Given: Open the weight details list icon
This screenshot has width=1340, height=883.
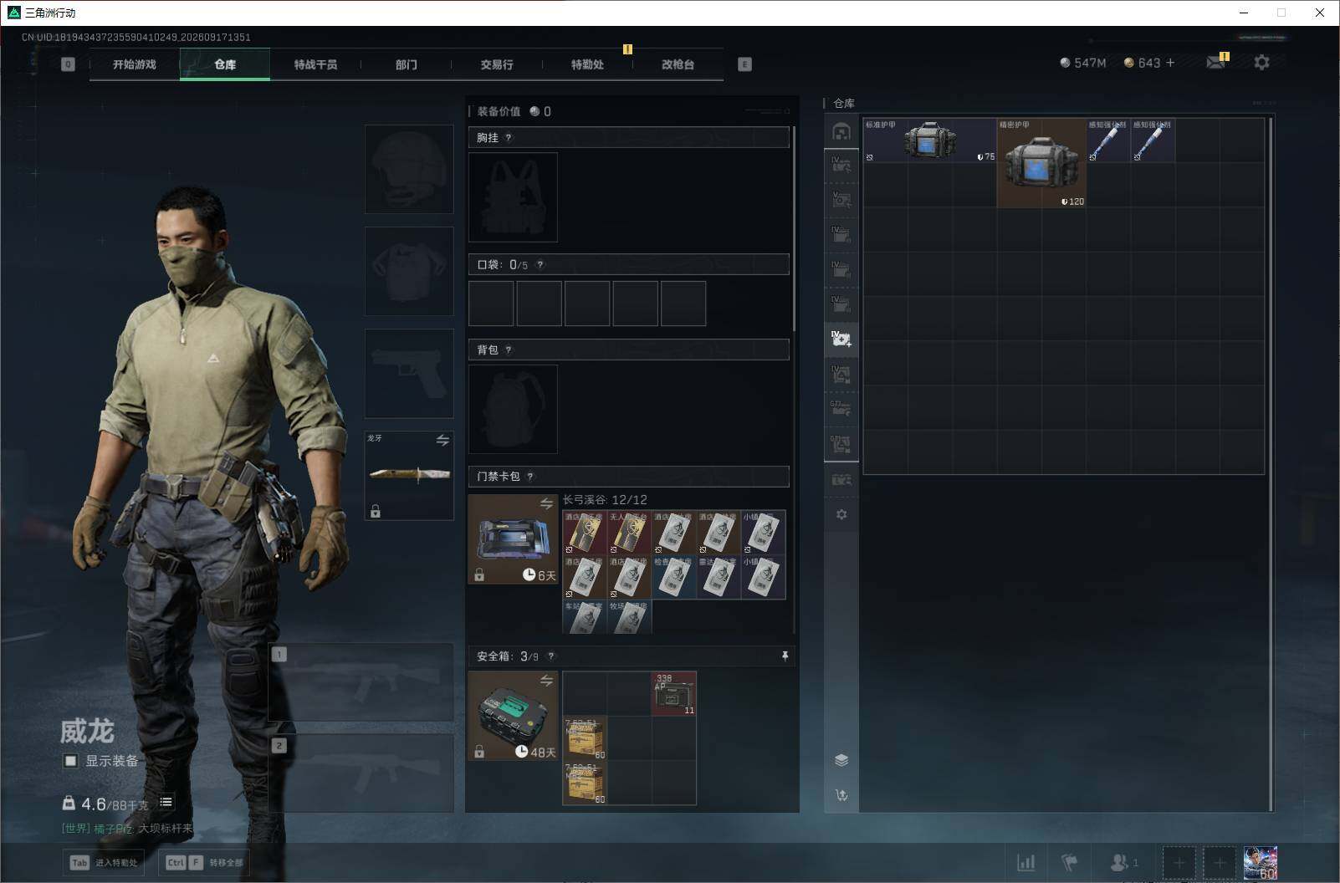Looking at the screenshot, I should coord(166,802).
